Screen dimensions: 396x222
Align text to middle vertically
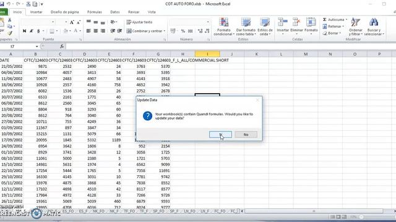[95, 22]
